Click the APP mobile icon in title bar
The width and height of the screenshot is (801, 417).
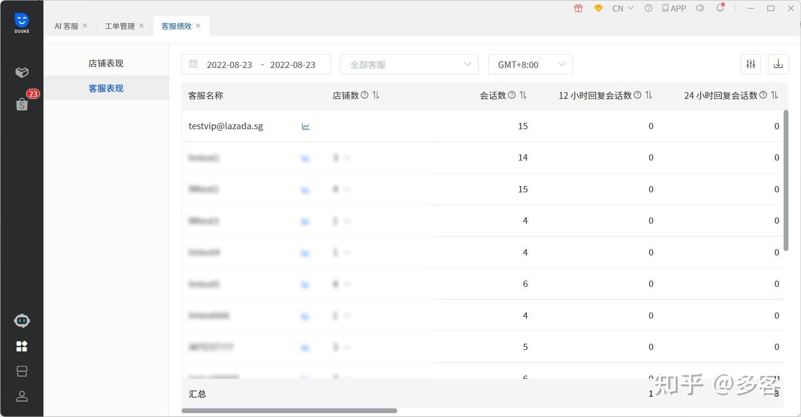tap(674, 8)
